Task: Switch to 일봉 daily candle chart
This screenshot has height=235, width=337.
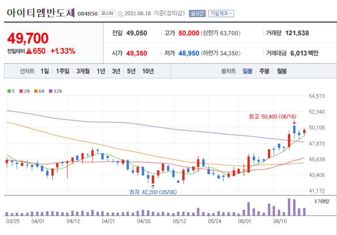Action: click(x=248, y=71)
